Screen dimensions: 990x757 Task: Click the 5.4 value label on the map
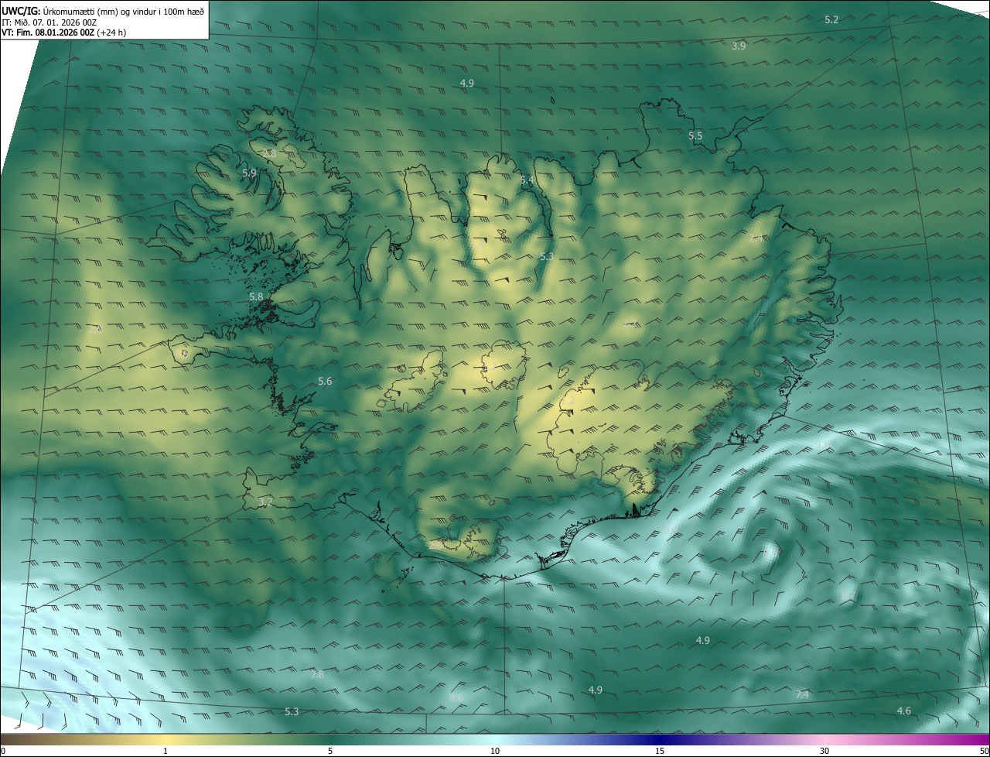point(527,180)
